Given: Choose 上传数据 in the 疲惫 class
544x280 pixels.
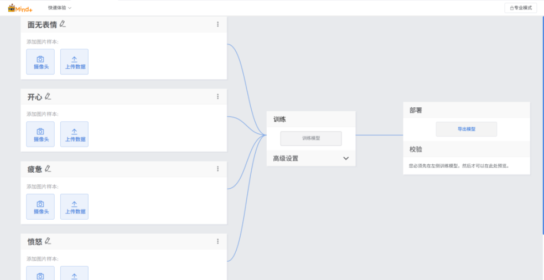Looking at the screenshot, I should 74,207.
